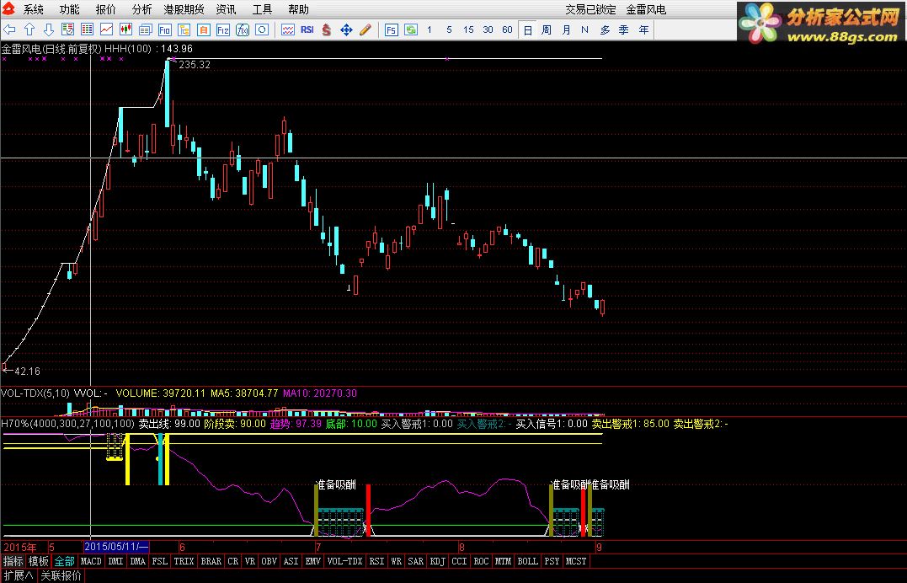Open the 港股期货 menu
Screen dimensions: 907x583
pyautogui.click(x=184, y=9)
